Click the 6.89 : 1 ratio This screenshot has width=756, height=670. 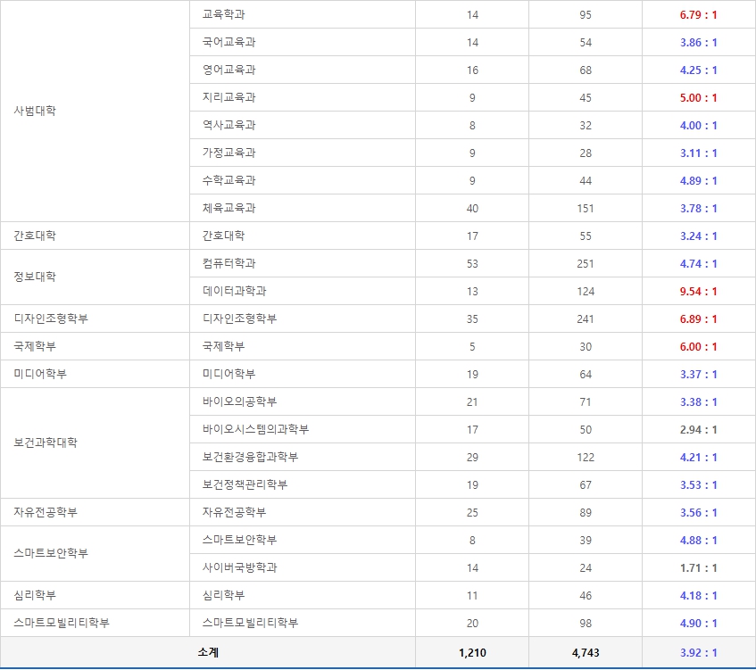pos(698,319)
